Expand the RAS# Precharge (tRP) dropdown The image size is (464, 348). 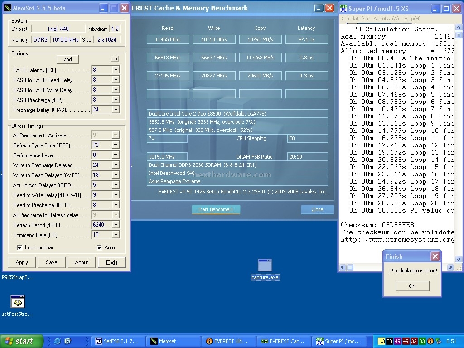coord(116,100)
